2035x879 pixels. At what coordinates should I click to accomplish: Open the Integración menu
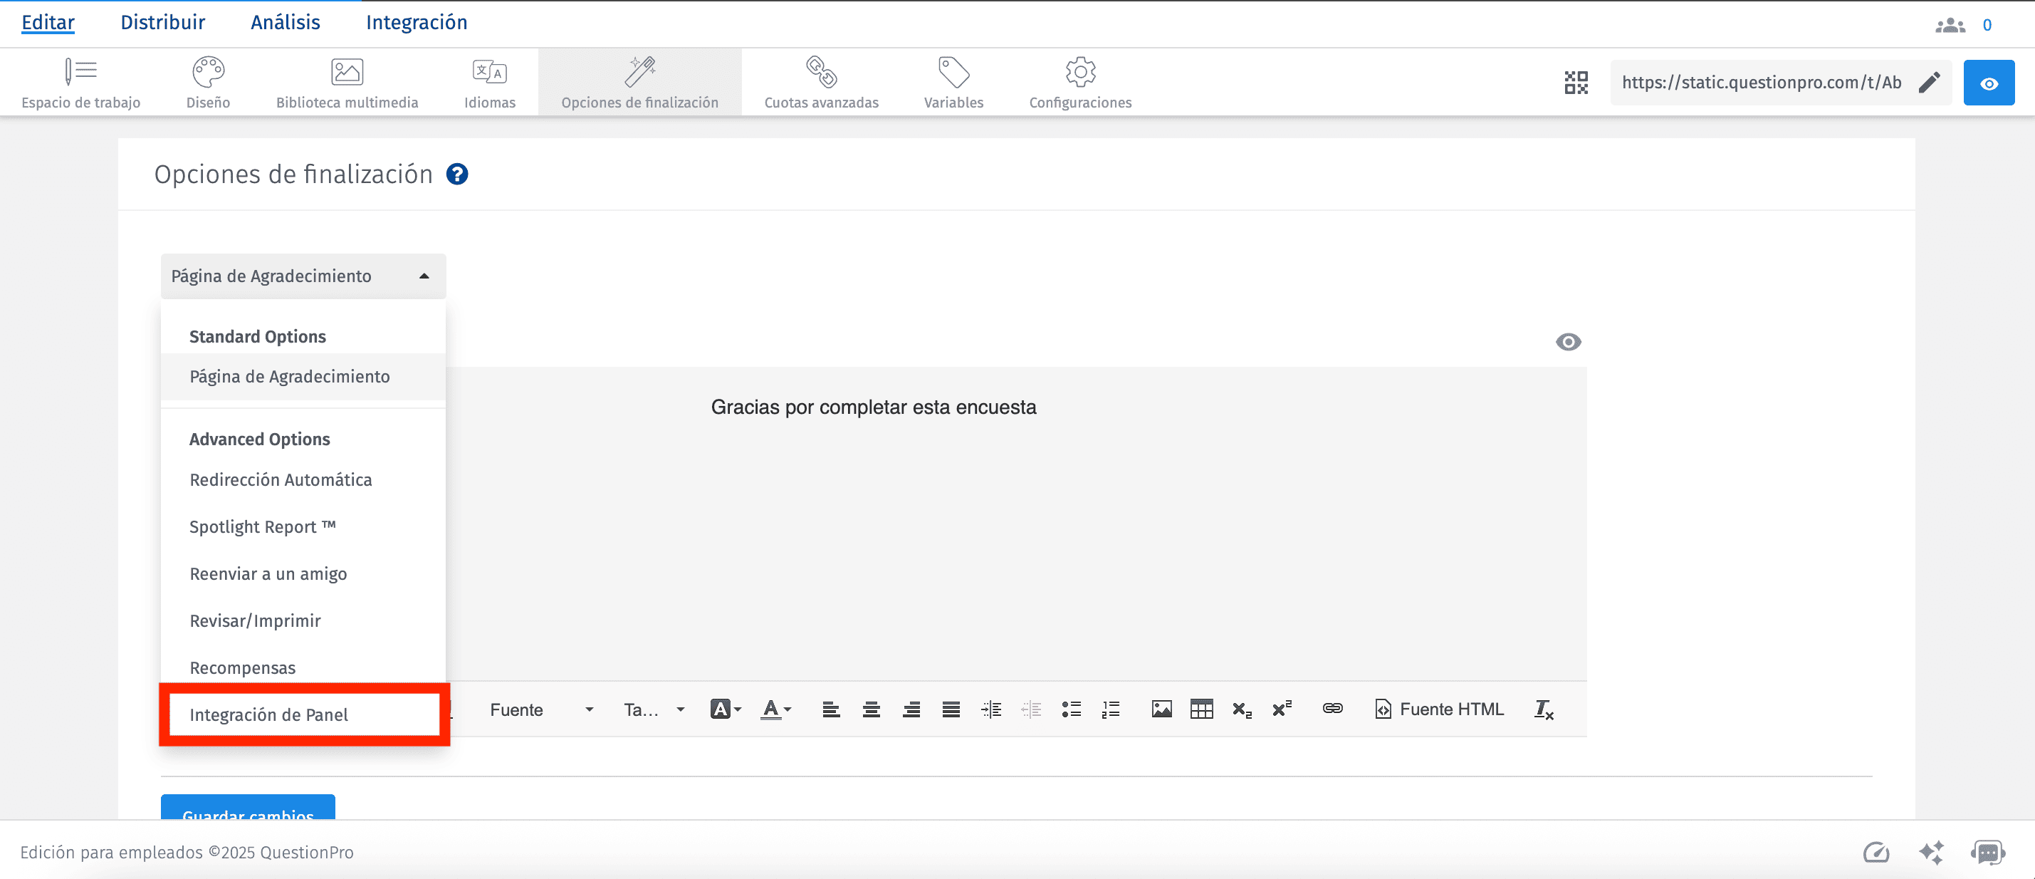click(x=417, y=22)
